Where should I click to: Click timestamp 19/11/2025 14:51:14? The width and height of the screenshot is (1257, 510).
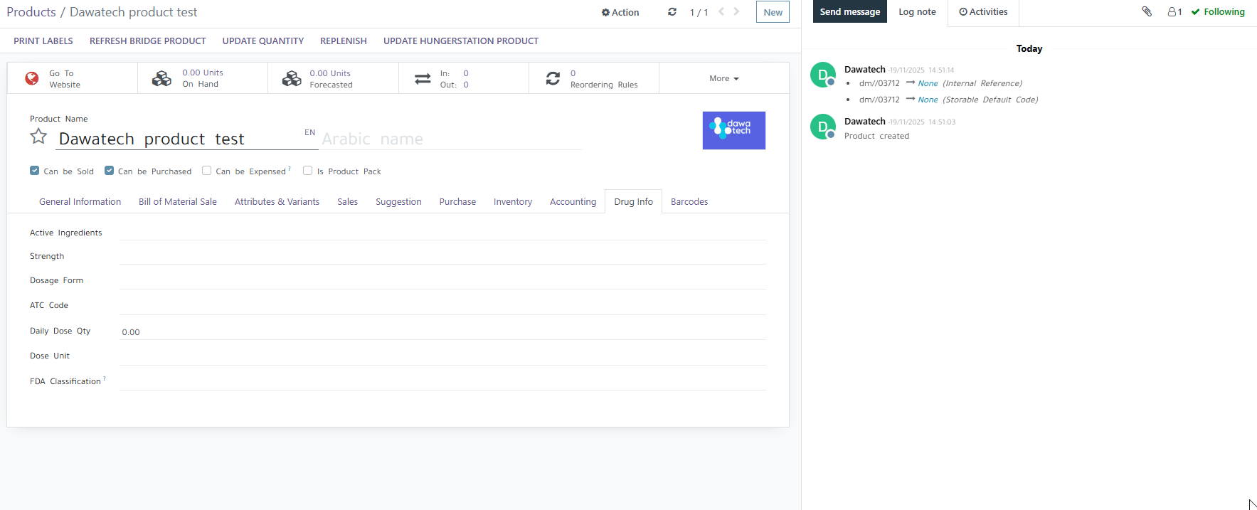pos(922,70)
